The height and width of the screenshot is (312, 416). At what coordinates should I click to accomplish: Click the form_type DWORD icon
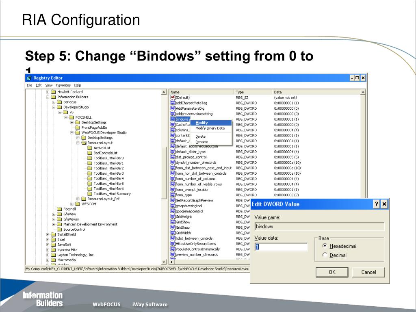[x=173, y=195]
